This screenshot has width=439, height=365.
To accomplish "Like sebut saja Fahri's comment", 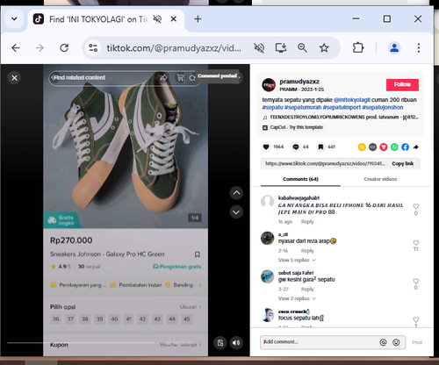I will click(x=415, y=282).
